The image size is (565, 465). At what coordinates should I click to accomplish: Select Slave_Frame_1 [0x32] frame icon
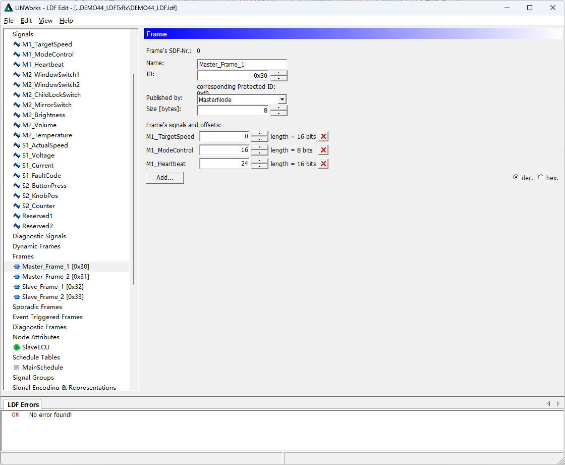pos(17,287)
